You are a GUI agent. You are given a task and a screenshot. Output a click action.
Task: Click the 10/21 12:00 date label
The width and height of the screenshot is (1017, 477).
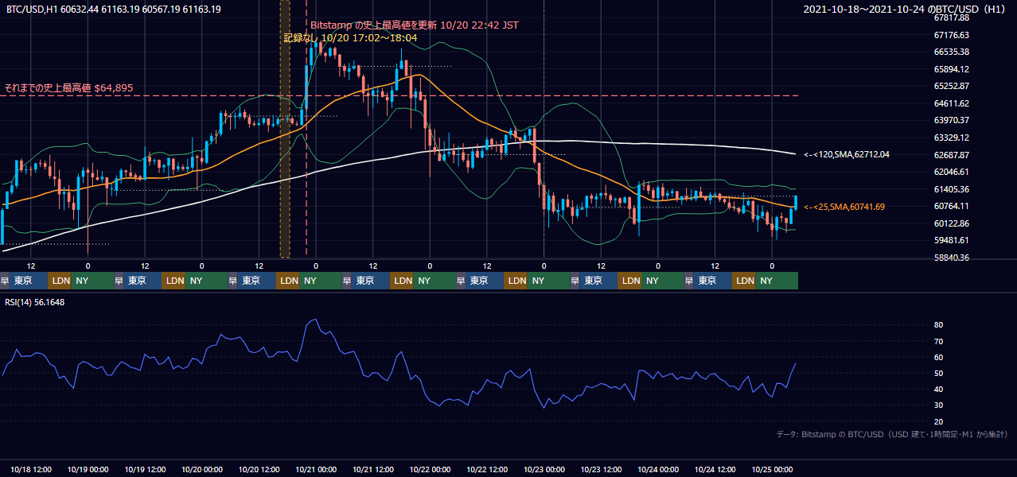(x=373, y=470)
